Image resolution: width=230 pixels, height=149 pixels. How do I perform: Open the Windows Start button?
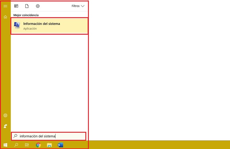(x=5, y=145)
